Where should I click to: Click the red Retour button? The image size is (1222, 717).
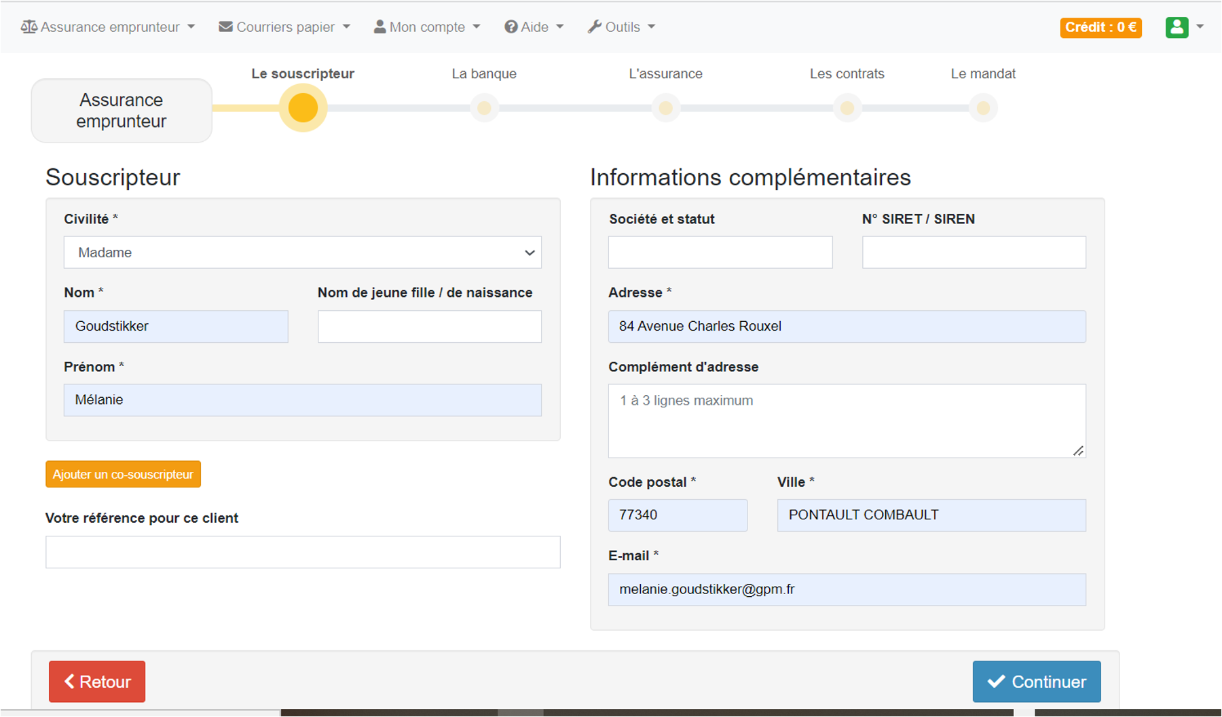coord(97,681)
